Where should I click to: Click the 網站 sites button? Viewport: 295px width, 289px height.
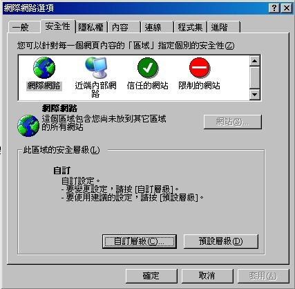pos(233,122)
